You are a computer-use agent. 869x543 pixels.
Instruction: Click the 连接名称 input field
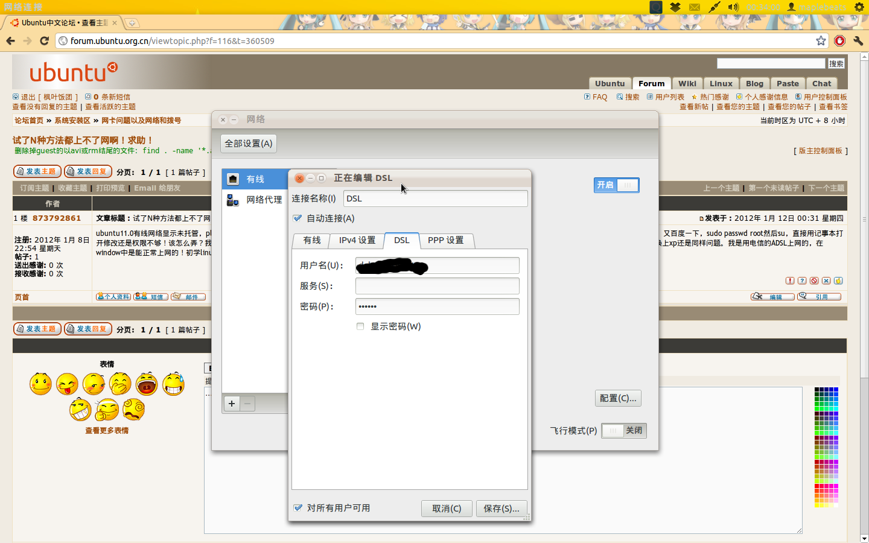(435, 198)
